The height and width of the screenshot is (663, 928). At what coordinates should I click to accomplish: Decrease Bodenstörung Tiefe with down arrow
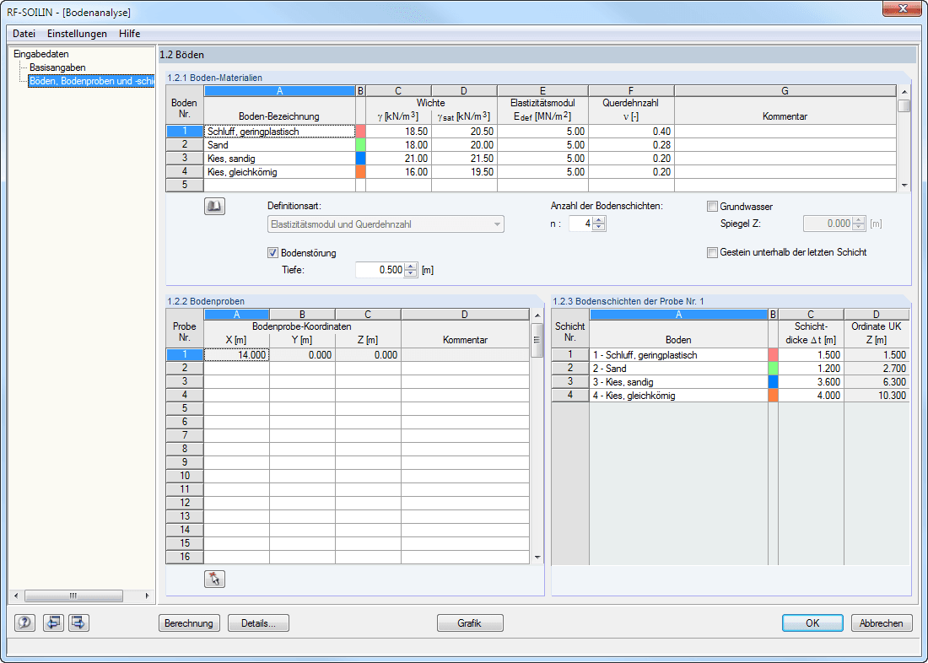click(x=412, y=273)
